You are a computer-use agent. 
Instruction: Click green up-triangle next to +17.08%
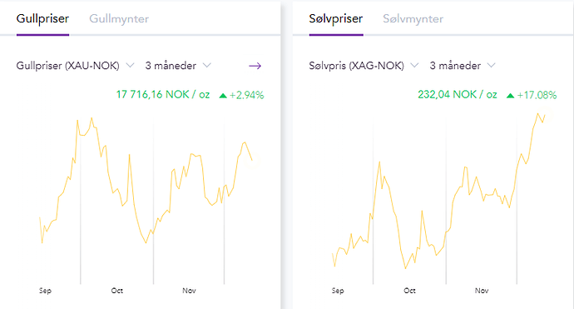click(x=510, y=96)
